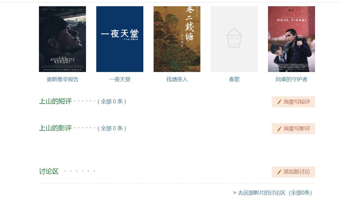
Task: View all short reviews 全部 0 条 link
Action: pos(112,102)
